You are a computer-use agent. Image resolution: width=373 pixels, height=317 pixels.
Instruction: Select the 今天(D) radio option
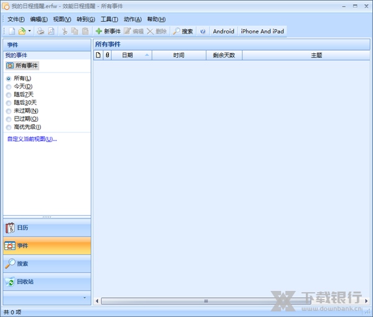click(x=9, y=87)
